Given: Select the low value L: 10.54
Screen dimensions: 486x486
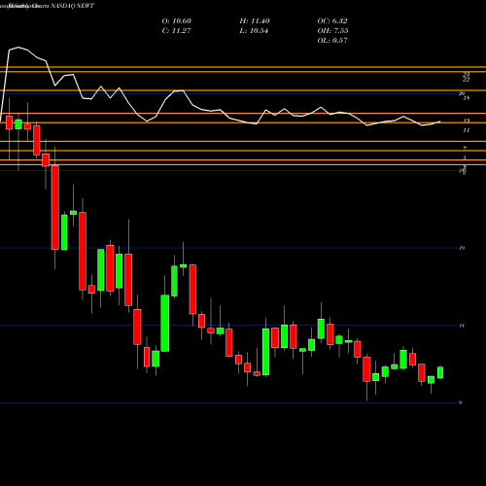Looking at the screenshot, I should pos(254,30).
